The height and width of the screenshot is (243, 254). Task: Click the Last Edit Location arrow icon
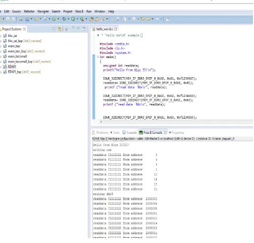[143, 19]
